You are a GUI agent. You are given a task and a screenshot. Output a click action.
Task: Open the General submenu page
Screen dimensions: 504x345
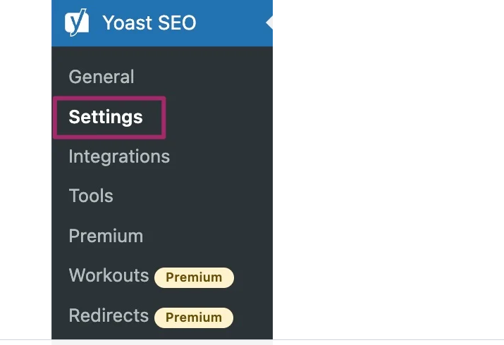pyautogui.click(x=102, y=77)
